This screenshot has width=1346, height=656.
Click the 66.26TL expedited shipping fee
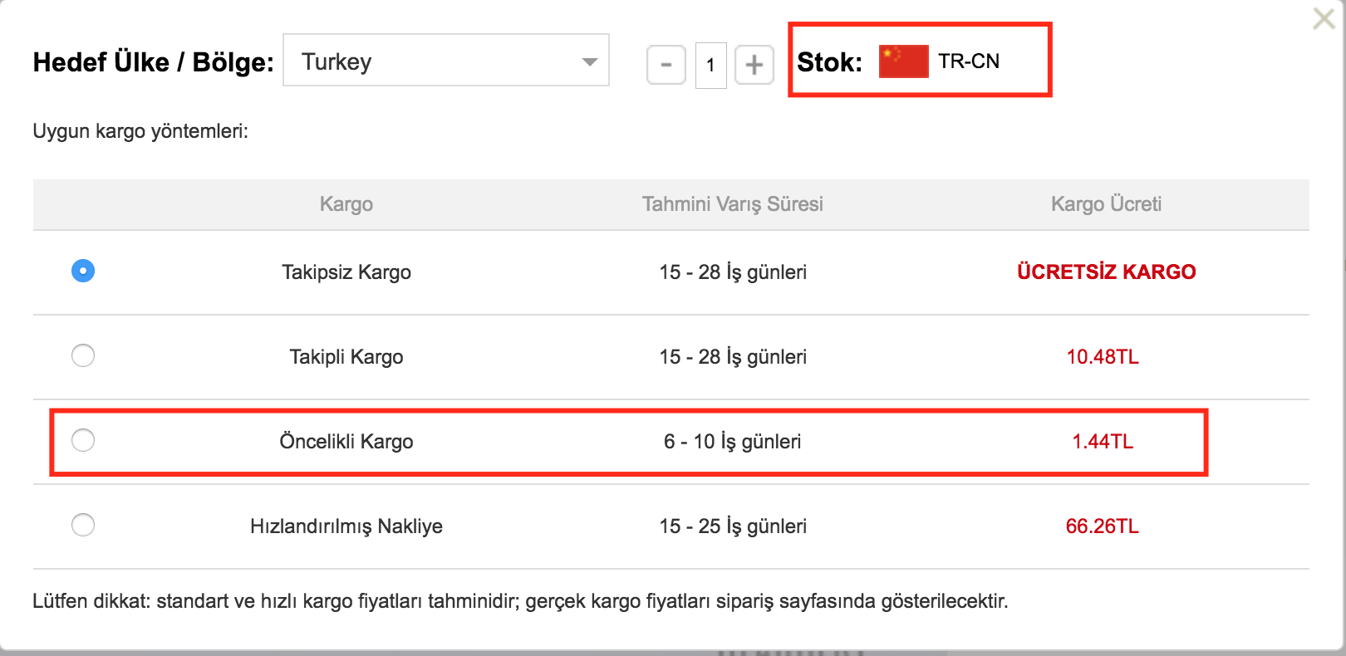point(1103,526)
